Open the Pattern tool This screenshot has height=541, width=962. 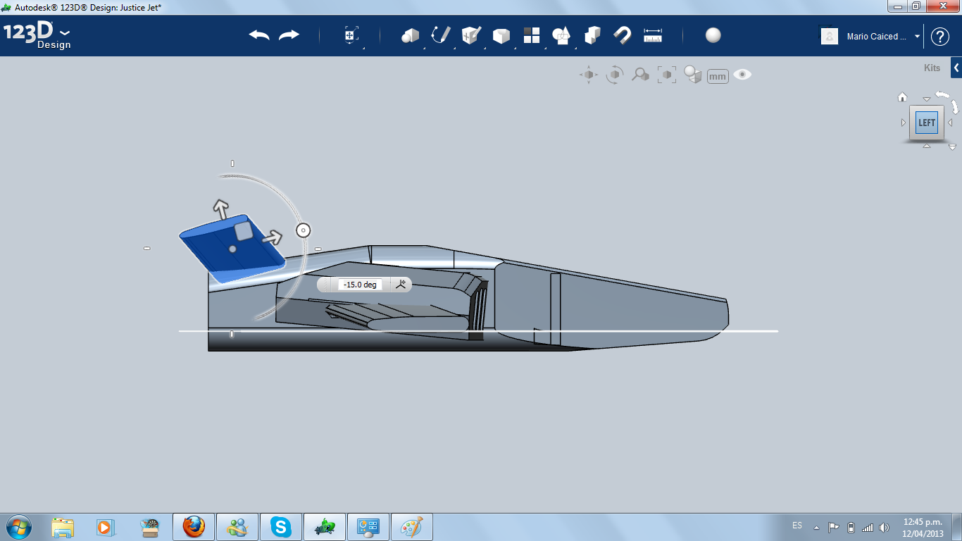click(x=532, y=35)
